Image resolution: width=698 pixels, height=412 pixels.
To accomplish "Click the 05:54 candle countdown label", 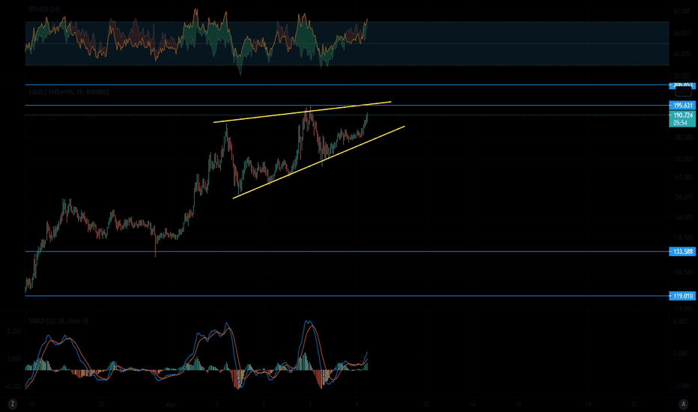I will 680,123.
